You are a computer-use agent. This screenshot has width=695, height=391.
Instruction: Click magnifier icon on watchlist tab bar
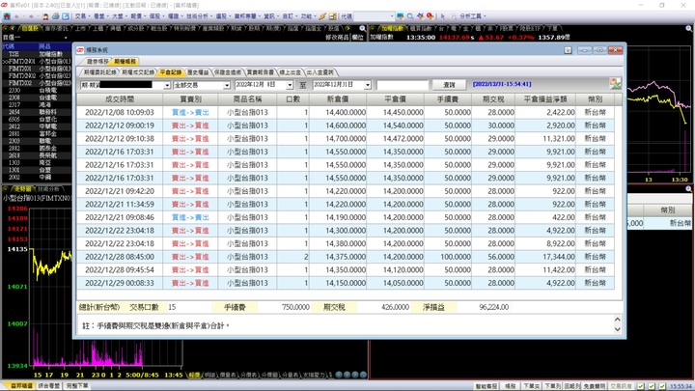point(363,28)
